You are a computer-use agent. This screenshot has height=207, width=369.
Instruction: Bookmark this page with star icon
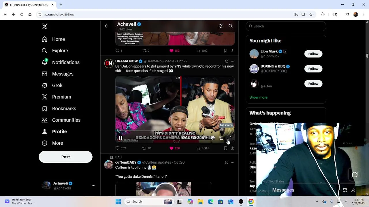pos(311,14)
